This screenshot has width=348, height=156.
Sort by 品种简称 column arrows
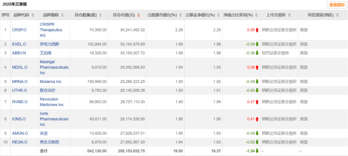pyautogui.click(x=62, y=15)
